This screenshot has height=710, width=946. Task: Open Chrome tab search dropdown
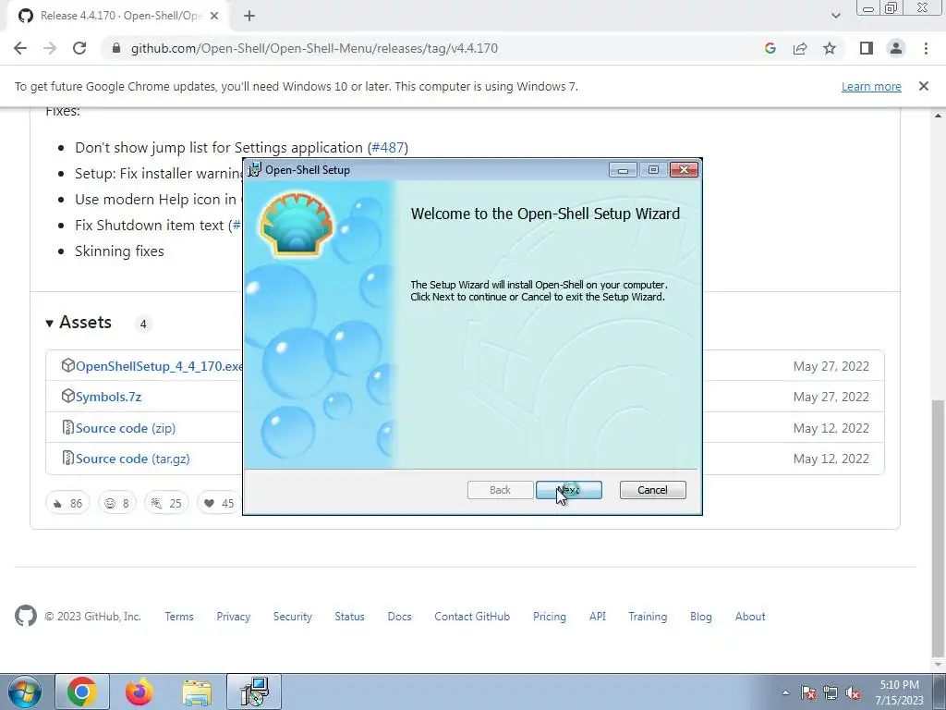835,16
